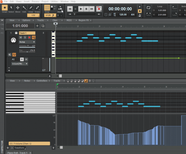The height and width of the screenshot is (154, 186).
Task: Open the Utilities menu
Action: (x=54, y=1)
